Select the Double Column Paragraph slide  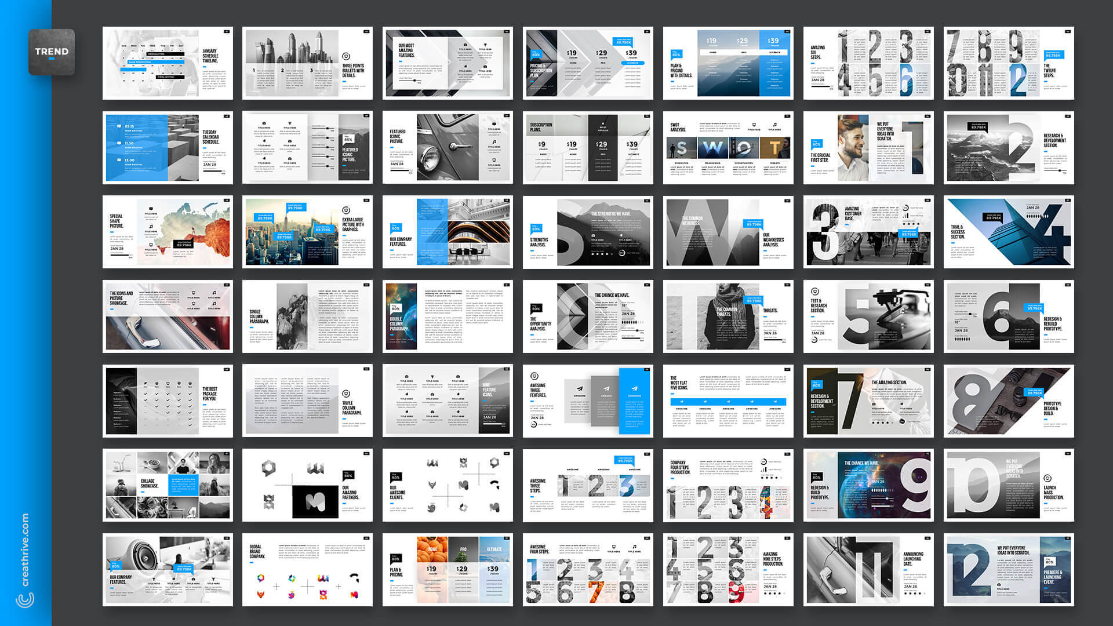point(448,316)
